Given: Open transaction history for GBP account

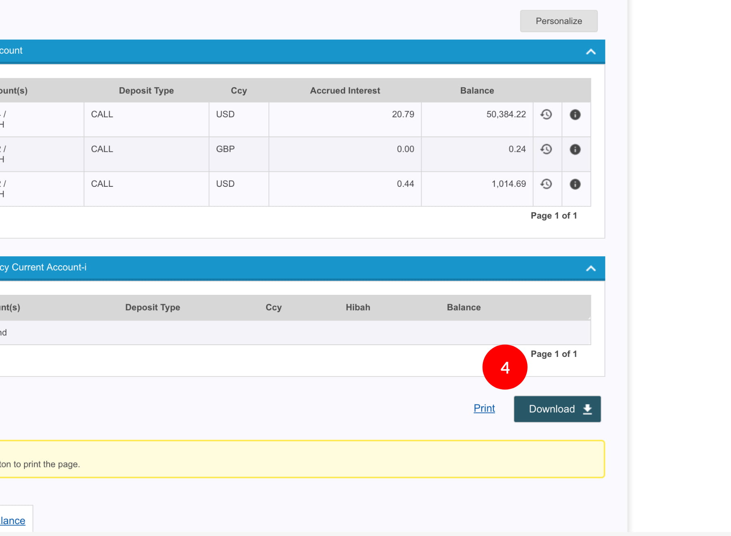Looking at the screenshot, I should (x=546, y=149).
